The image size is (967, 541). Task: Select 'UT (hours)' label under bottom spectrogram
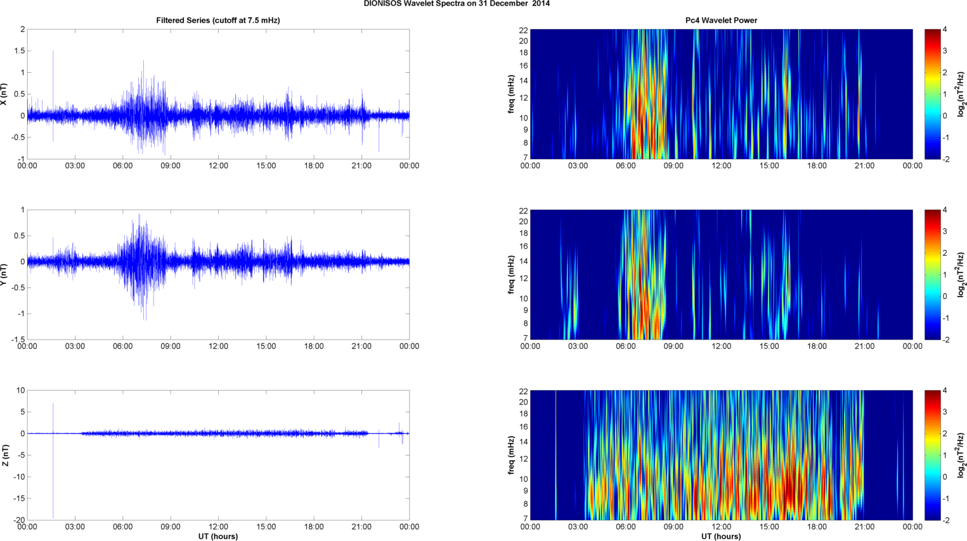[721, 536]
